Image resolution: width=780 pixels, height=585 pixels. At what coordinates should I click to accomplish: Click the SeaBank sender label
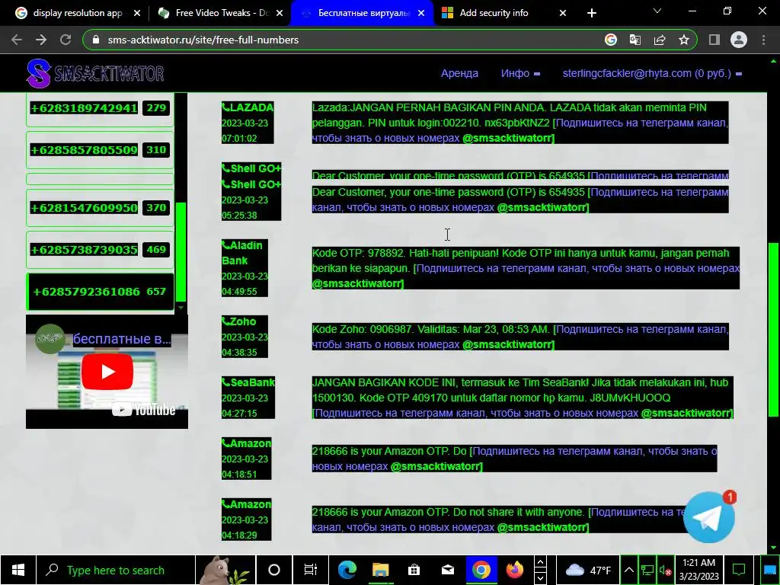(x=248, y=382)
